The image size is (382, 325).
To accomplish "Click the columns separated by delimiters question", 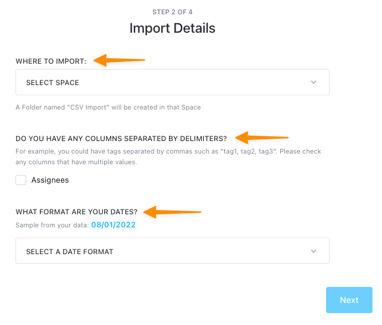I will coord(121,138).
